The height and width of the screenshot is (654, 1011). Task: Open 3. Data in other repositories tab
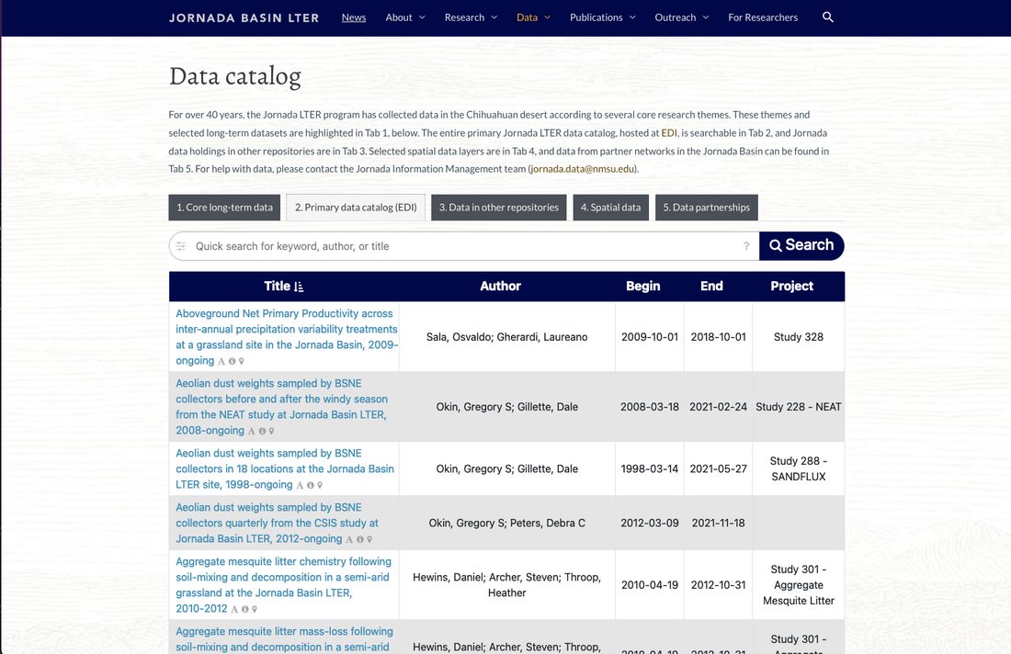499,208
